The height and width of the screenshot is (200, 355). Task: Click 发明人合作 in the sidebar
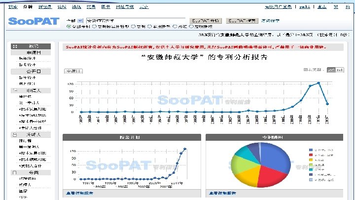click(31, 166)
